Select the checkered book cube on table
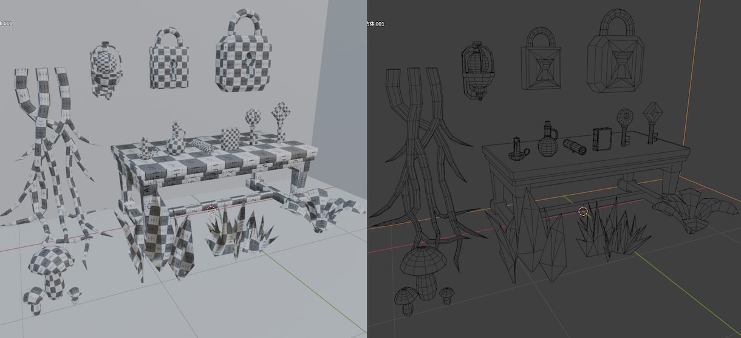Image resolution: width=741 pixels, height=338 pixels. click(x=229, y=138)
